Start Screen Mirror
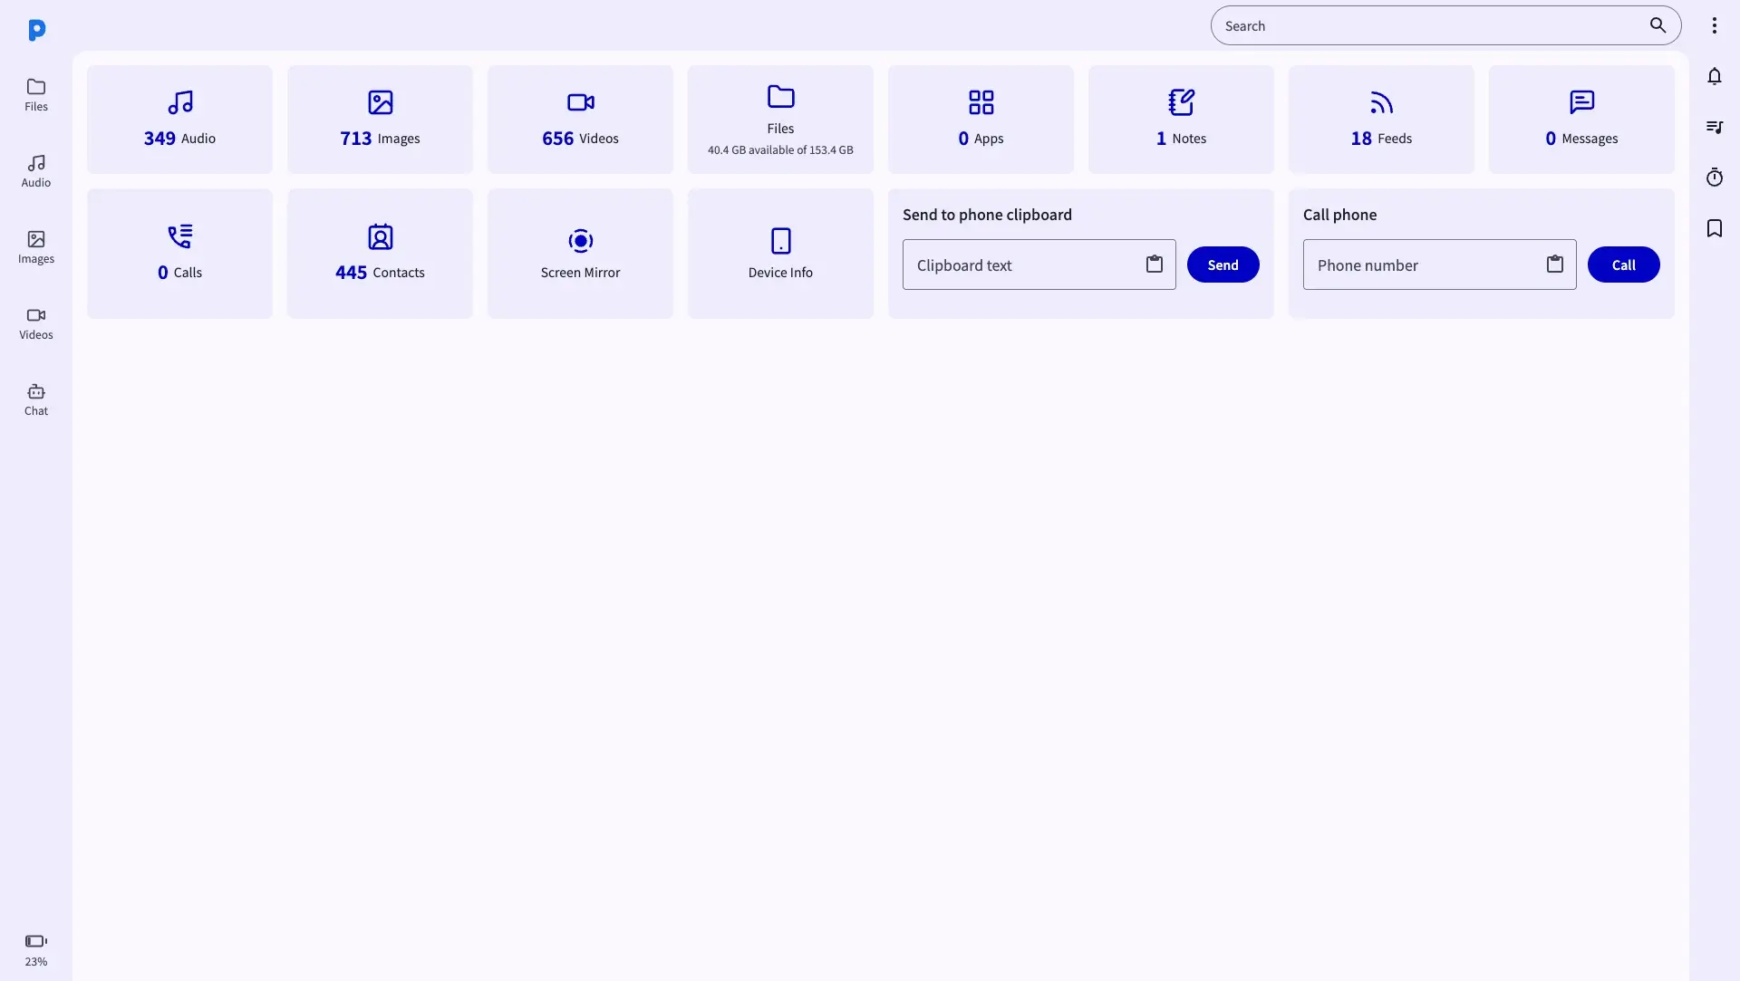Screen dimensions: 1740x981 579,253
